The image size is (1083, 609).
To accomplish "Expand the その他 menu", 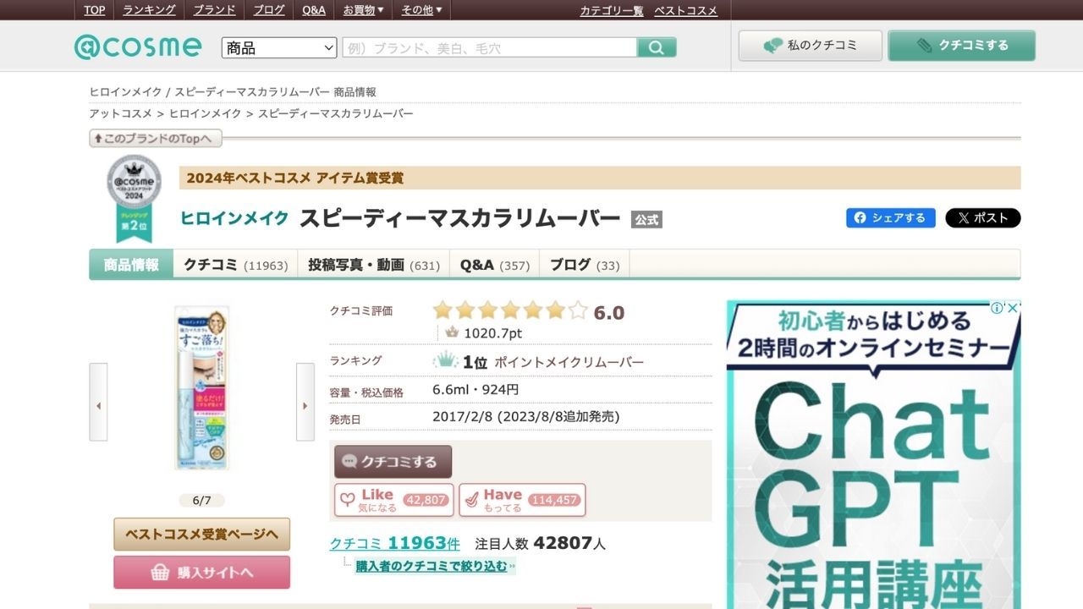I will tap(421, 10).
